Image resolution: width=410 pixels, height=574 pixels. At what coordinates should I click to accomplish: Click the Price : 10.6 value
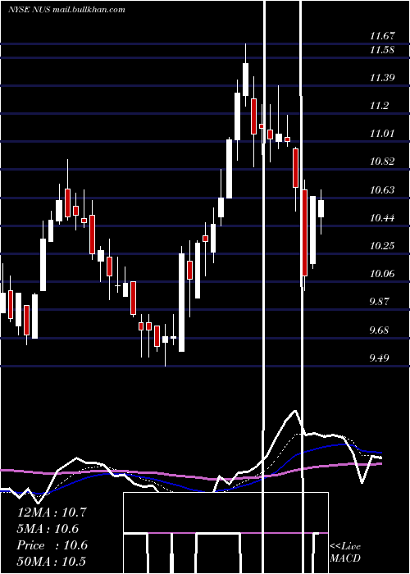click(52, 545)
